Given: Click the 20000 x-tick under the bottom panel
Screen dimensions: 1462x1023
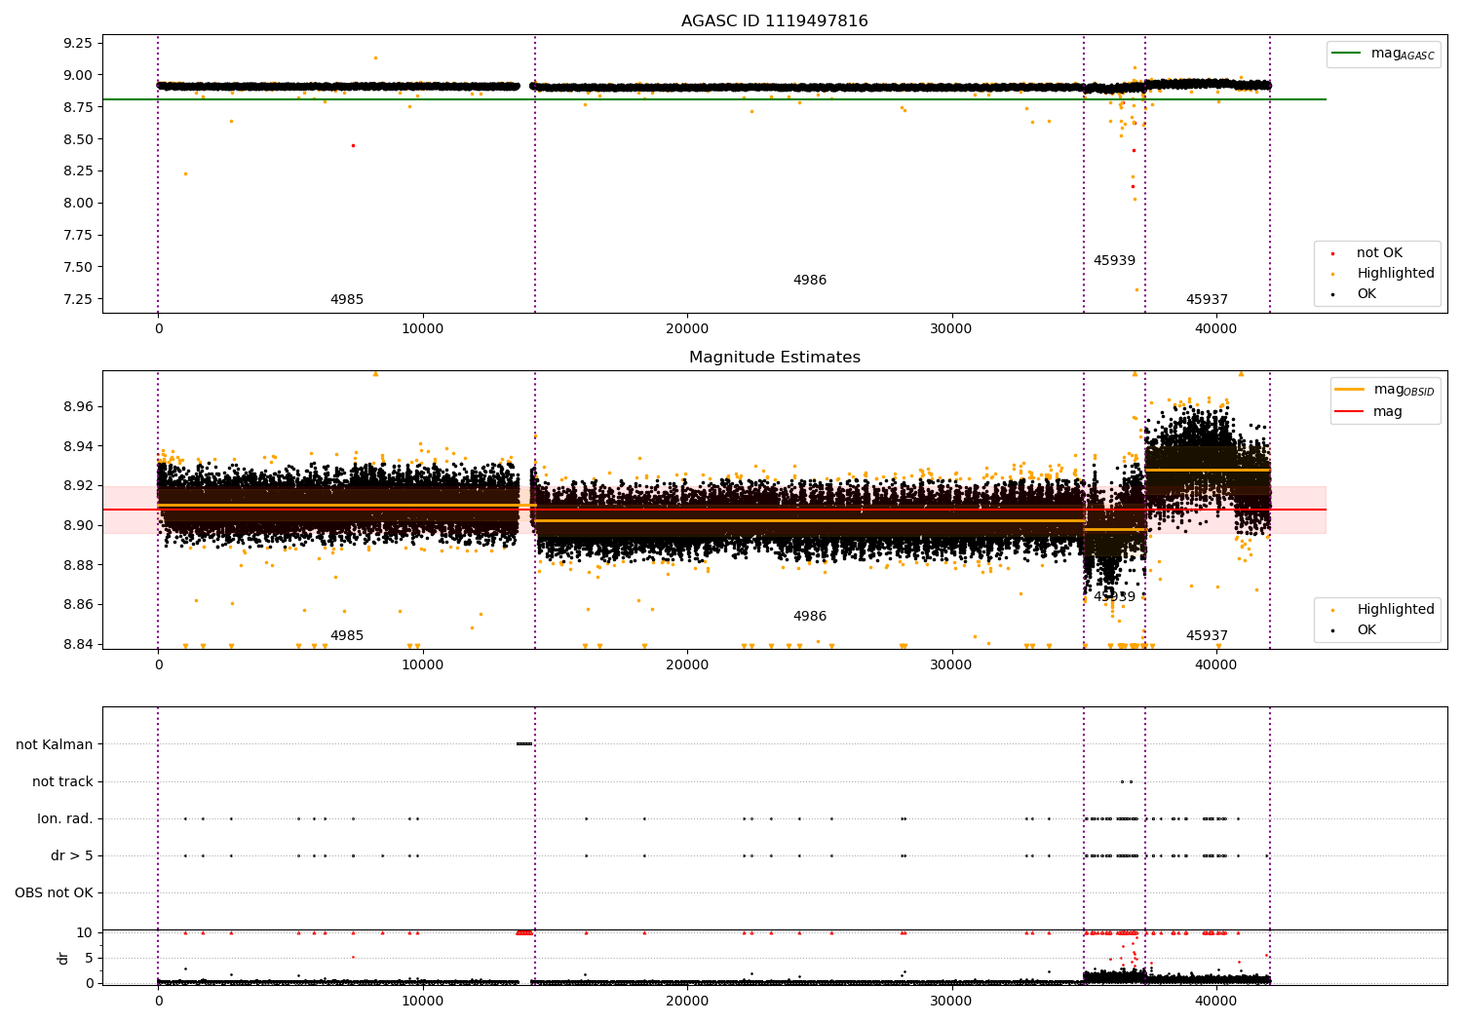Looking at the screenshot, I should pyautogui.click(x=687, y=1001).
